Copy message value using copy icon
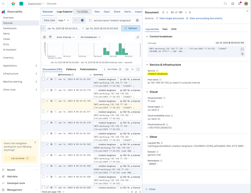251x193 pixels. 242,54
